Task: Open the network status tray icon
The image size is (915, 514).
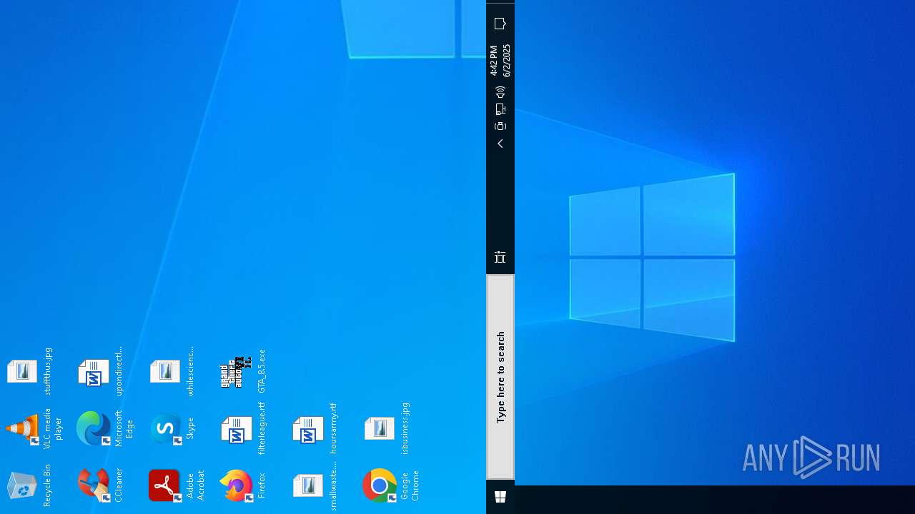Action: point(500,109)
